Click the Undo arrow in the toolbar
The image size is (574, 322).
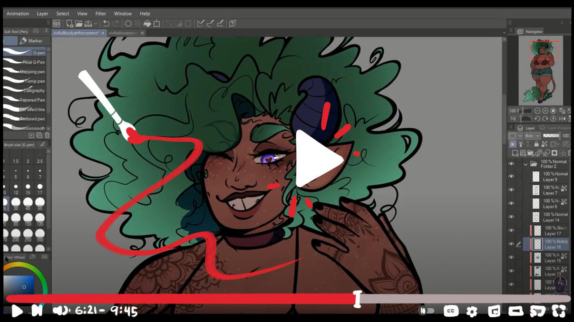106,23
